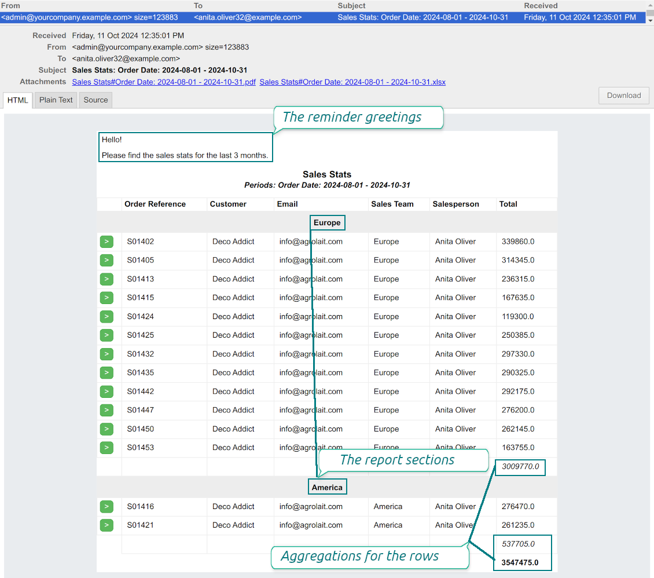Switch to the Source tab
Screen dimensions: 654x578
[95, 100]
